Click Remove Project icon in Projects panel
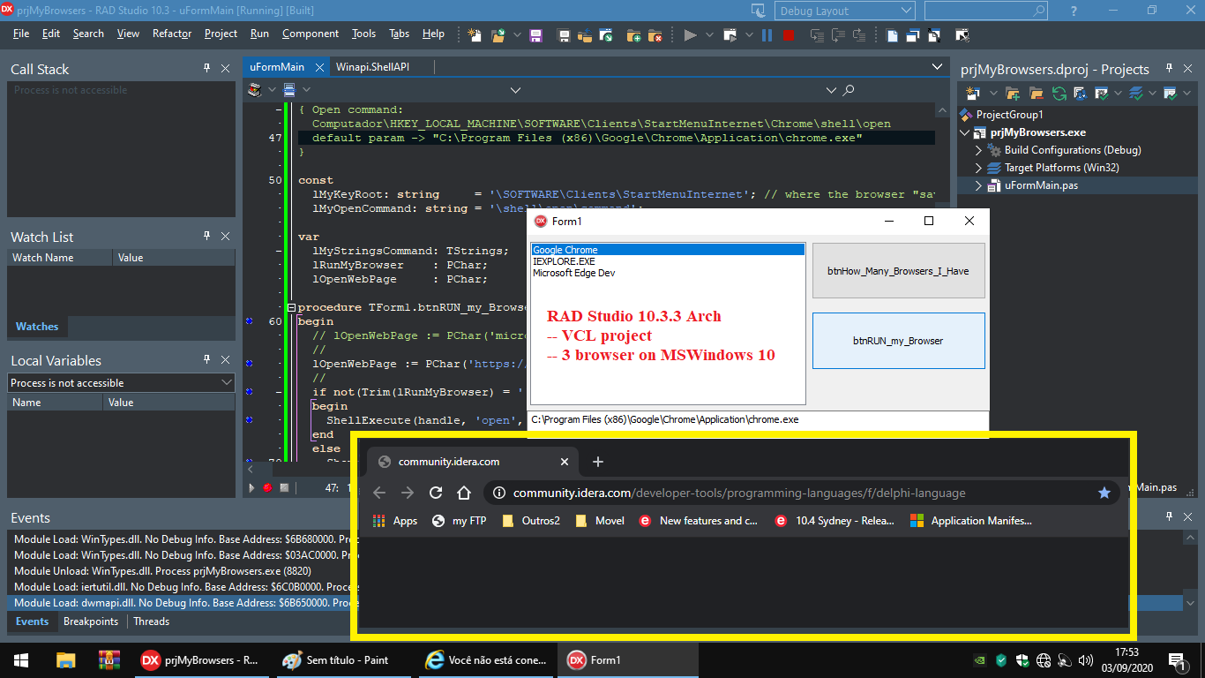The height and width of the screenshot is (678, 1205). tap(1036, 93)
